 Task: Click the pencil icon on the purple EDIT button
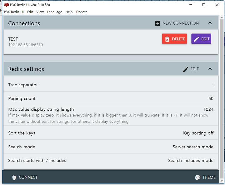196,39
